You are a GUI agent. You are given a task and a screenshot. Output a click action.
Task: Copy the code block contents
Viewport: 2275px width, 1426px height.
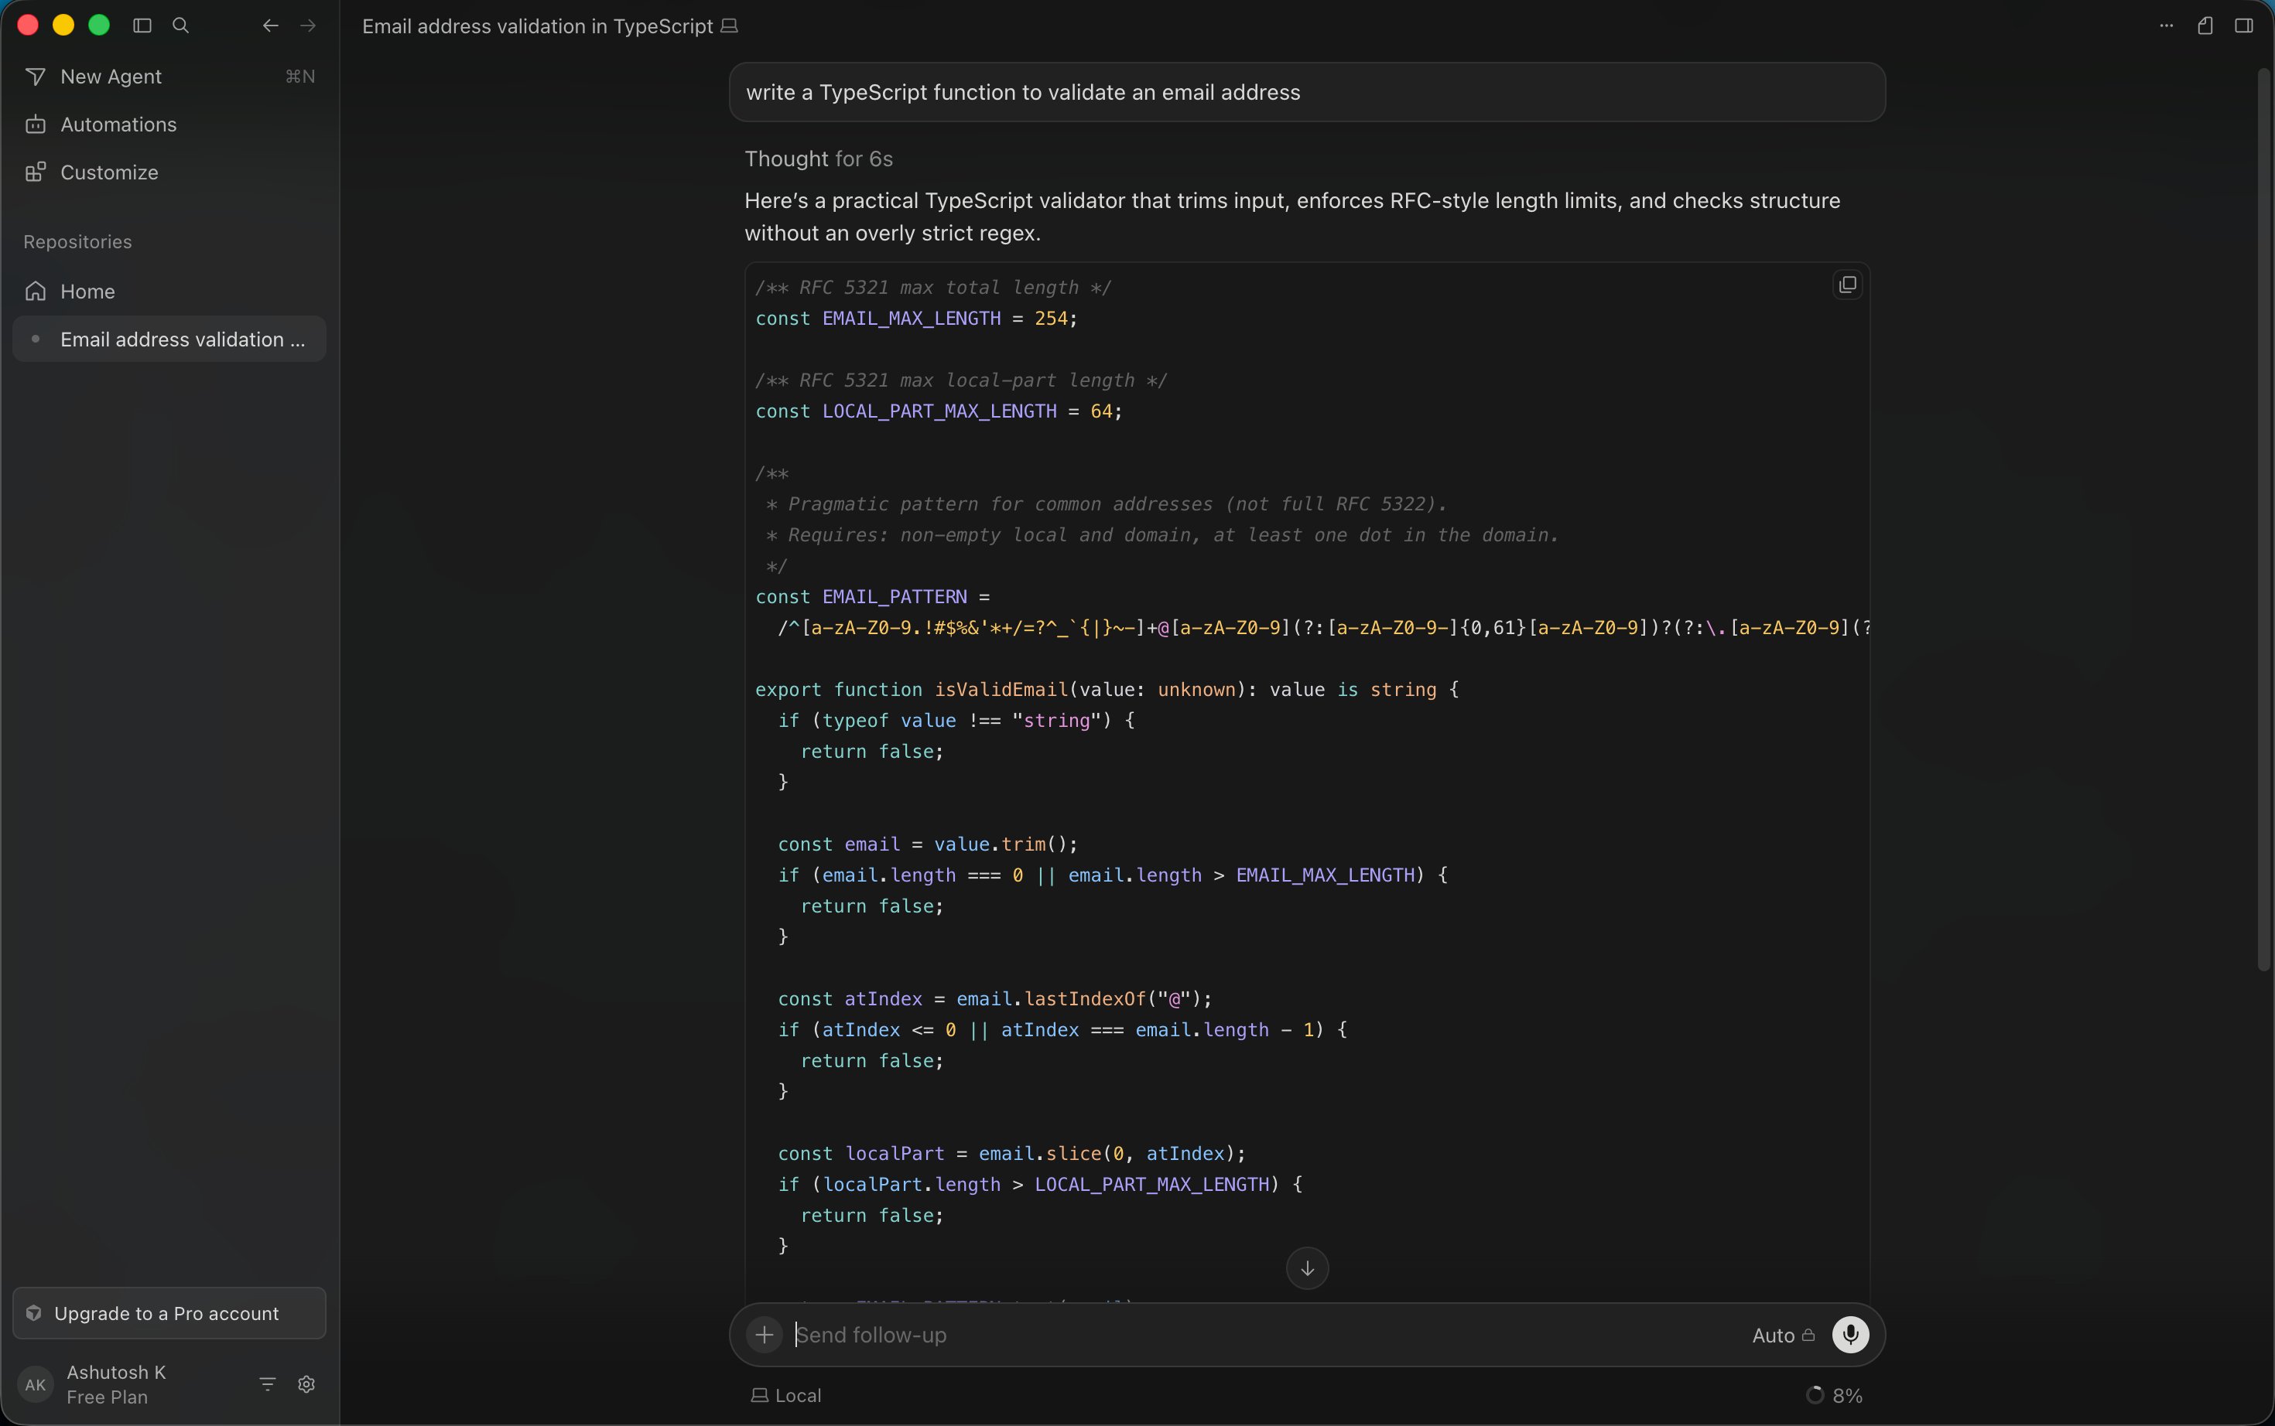click(x=1848, y=285)
